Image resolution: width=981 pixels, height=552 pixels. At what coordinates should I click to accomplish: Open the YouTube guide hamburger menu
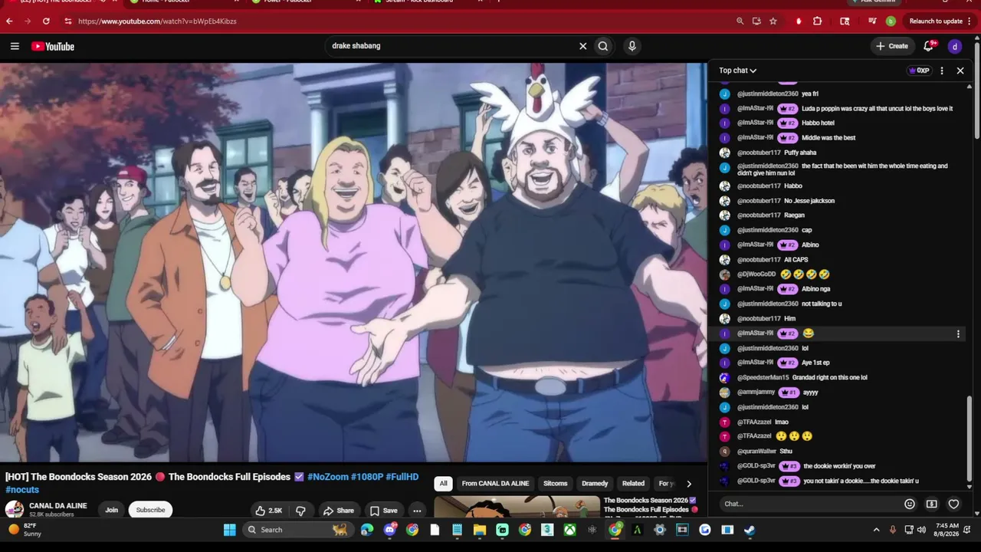coord(15,46)
